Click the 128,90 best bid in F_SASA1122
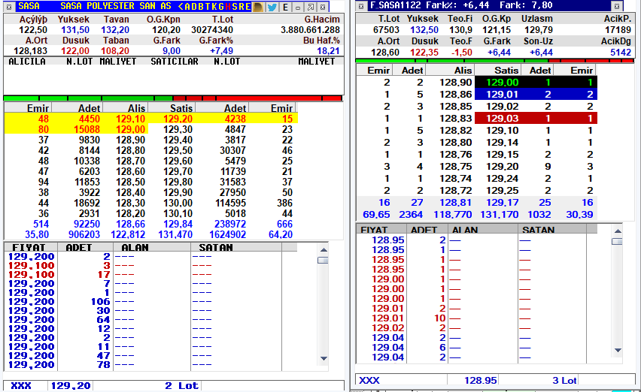Image resolution: width=641 pixels, height=392 pixels. click(x=456, y=83)
